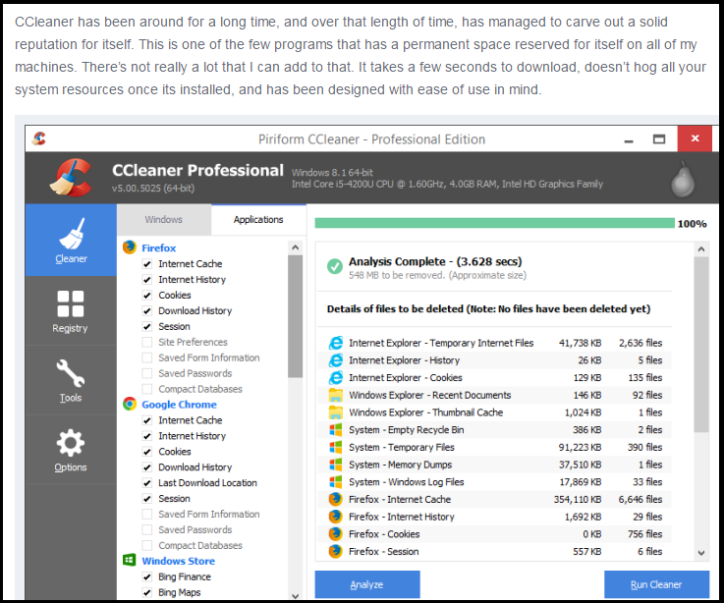Image resolution: width=724 pixels, height=603 pixels.
Task: Click folder icon beside Recent Documents row
Action: [336, 395]
